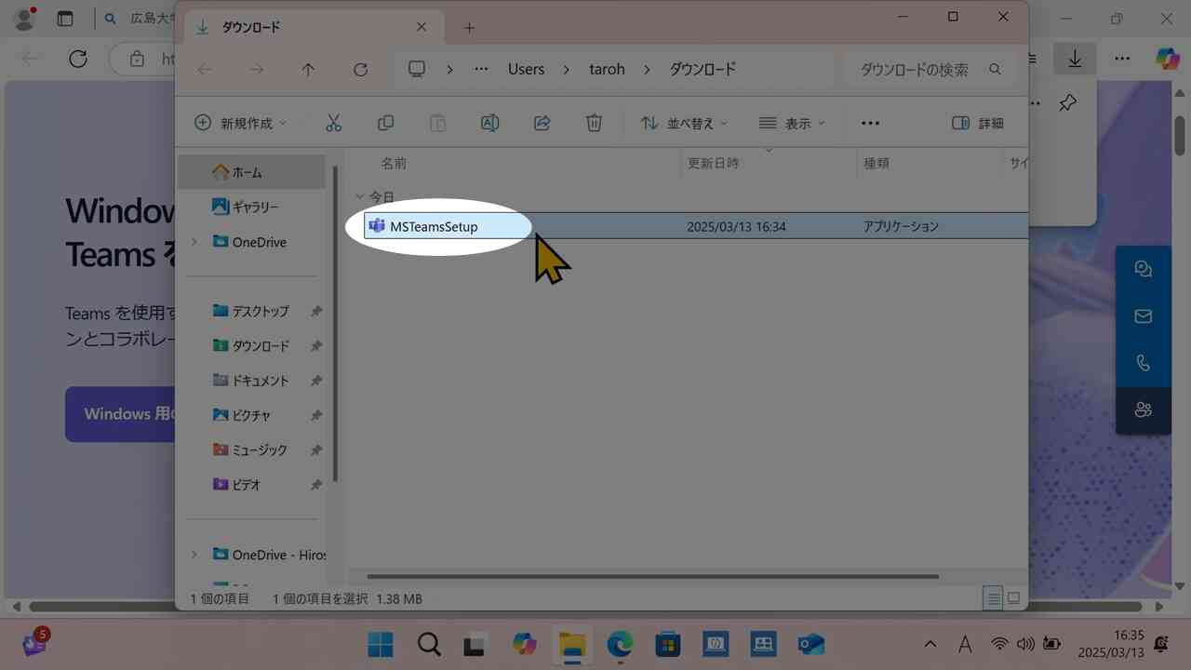Toggle the 詳細 (details) pane

[x=978, y=122]
